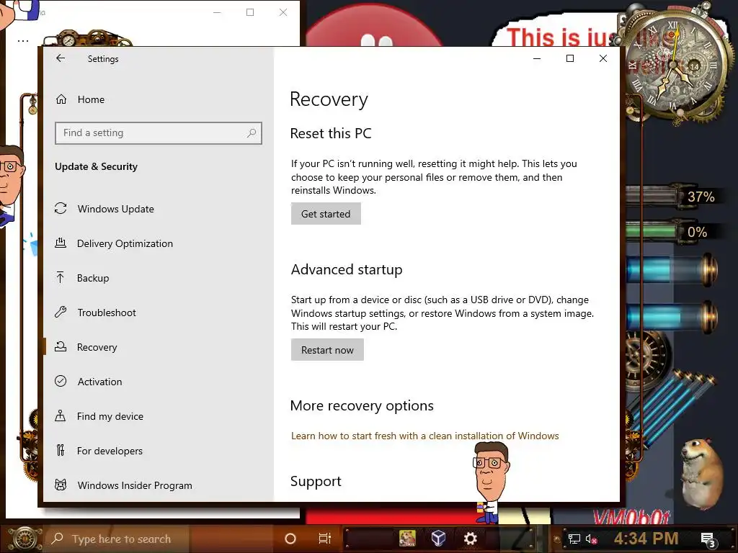Open Find my device settings
Image resolution: width=738 pixels, height=553 pixels.
click(110, 416)
